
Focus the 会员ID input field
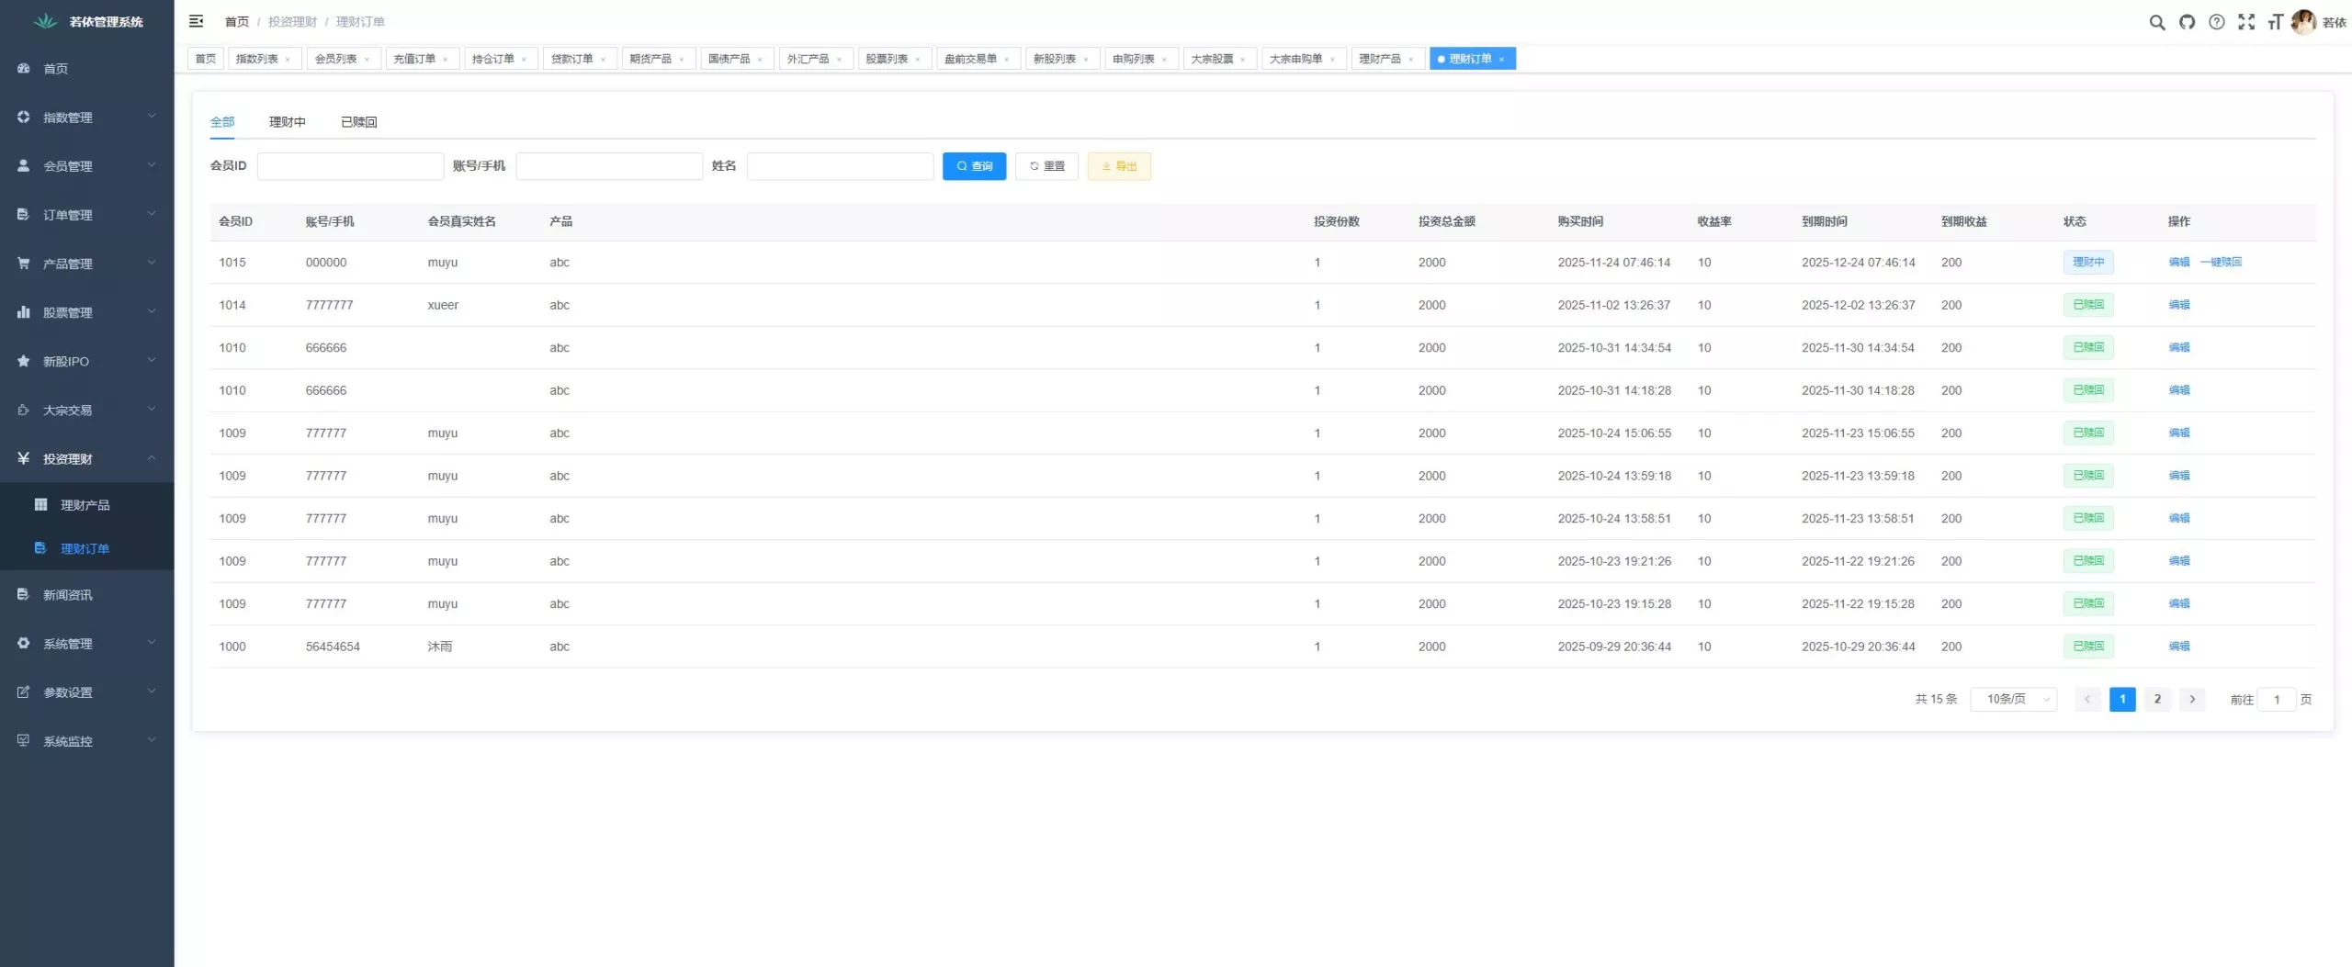[x=350, y=166]
